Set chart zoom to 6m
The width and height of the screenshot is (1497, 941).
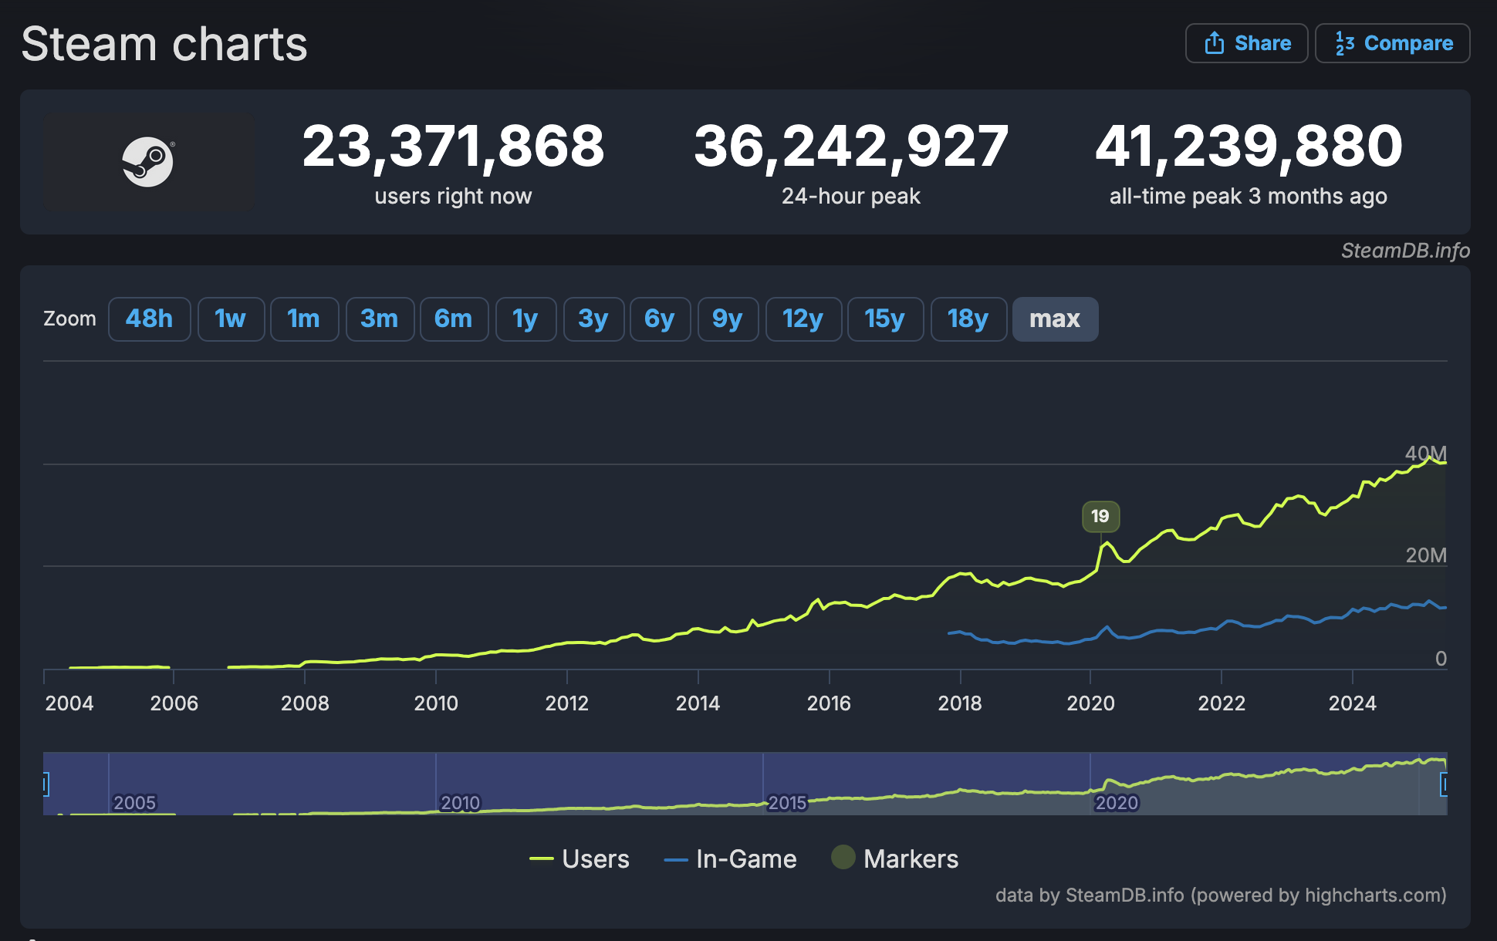(x=453, y=319)
